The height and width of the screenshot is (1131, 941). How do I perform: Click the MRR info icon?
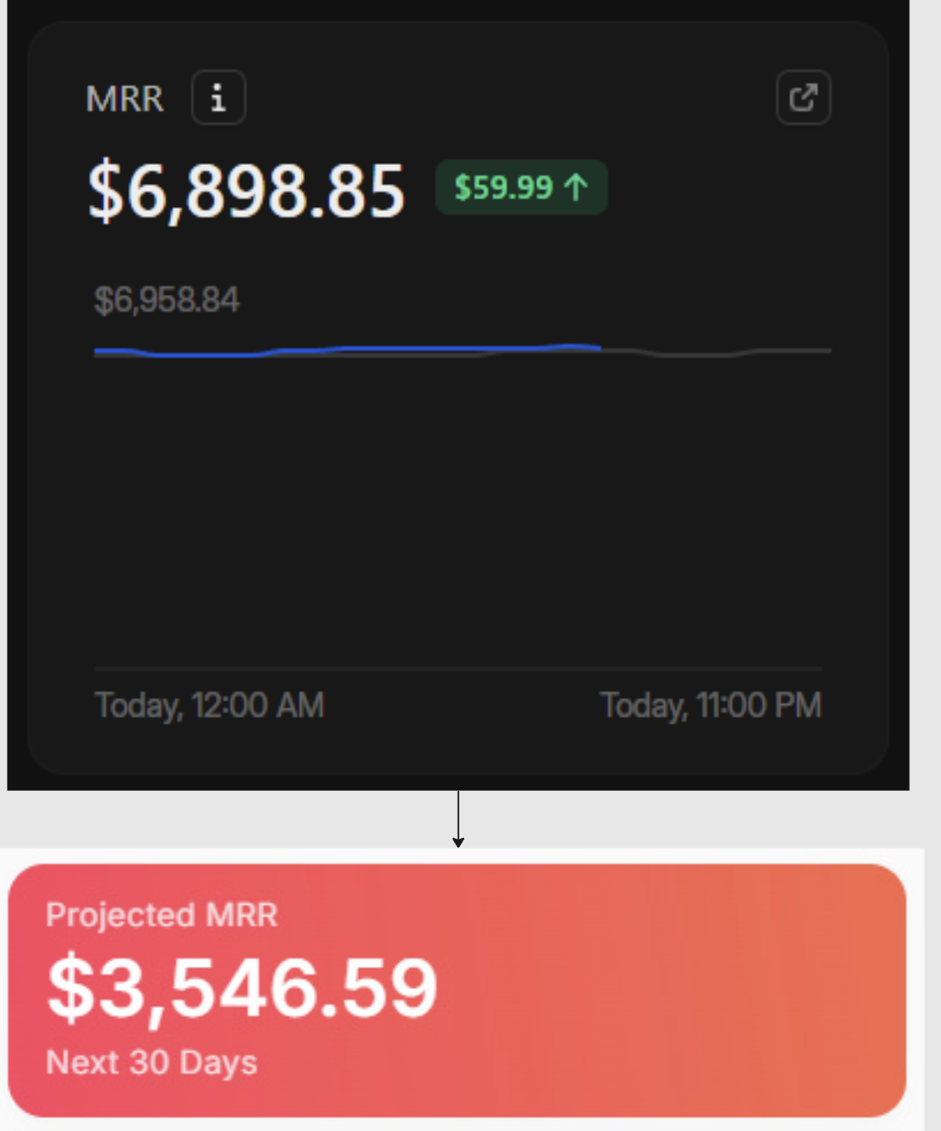(218, 98)
